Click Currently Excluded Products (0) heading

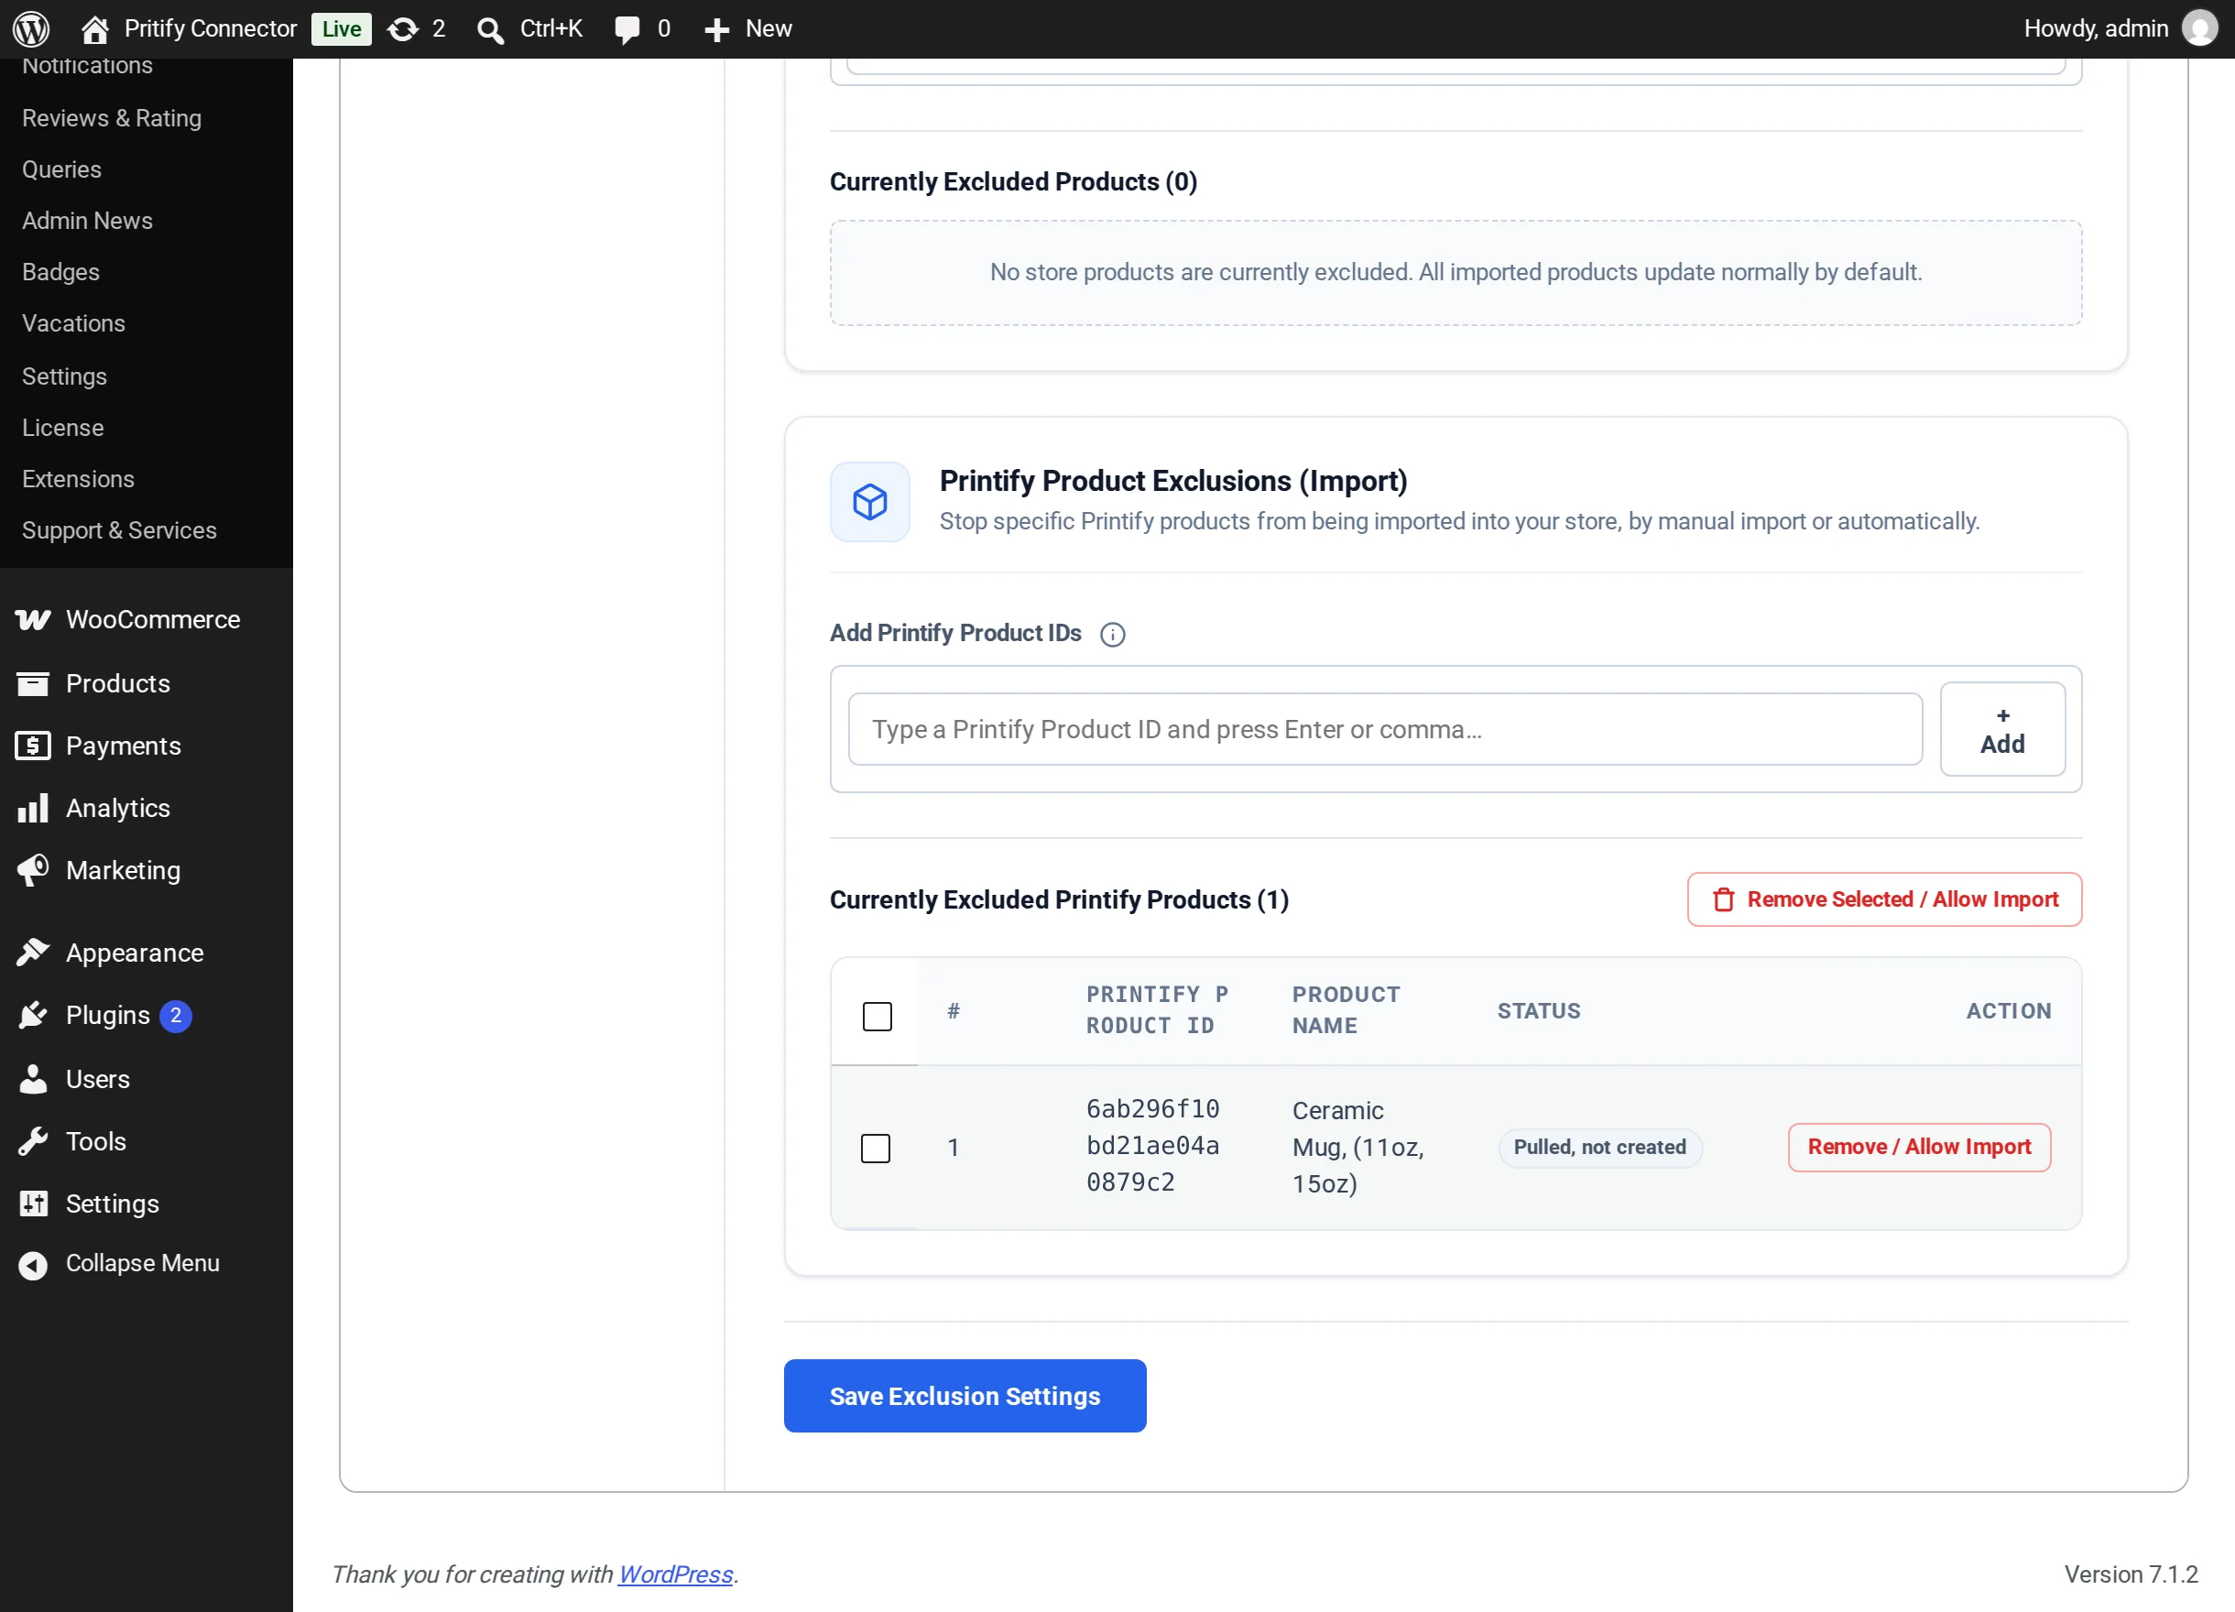pyautogui.click(x=1013, y=182)
